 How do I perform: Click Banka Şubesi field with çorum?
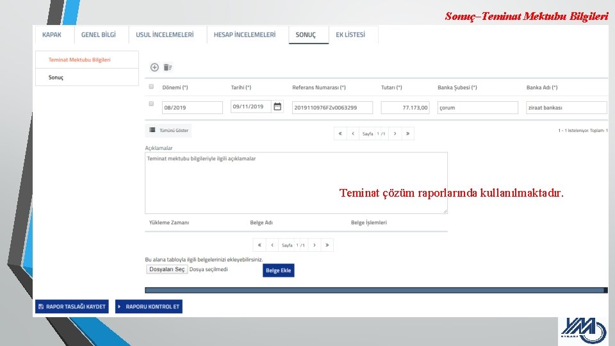(x=478, y=108)
